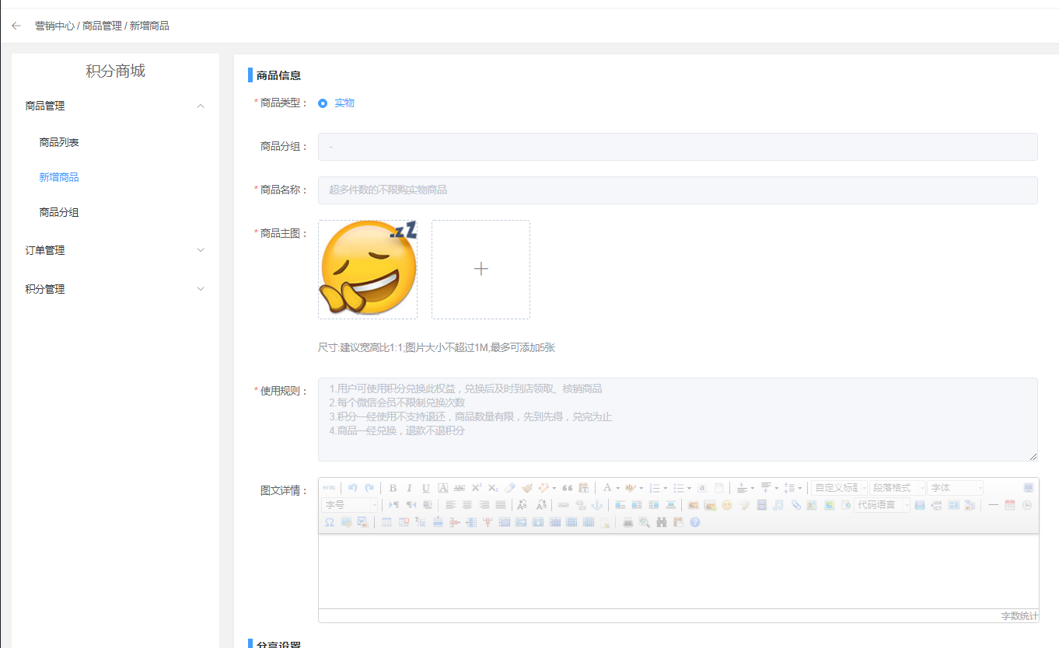This screenshot has width=1059, height=648.
Task: Apply strikethrough in editor toolbar
Action: click(460, 488)
